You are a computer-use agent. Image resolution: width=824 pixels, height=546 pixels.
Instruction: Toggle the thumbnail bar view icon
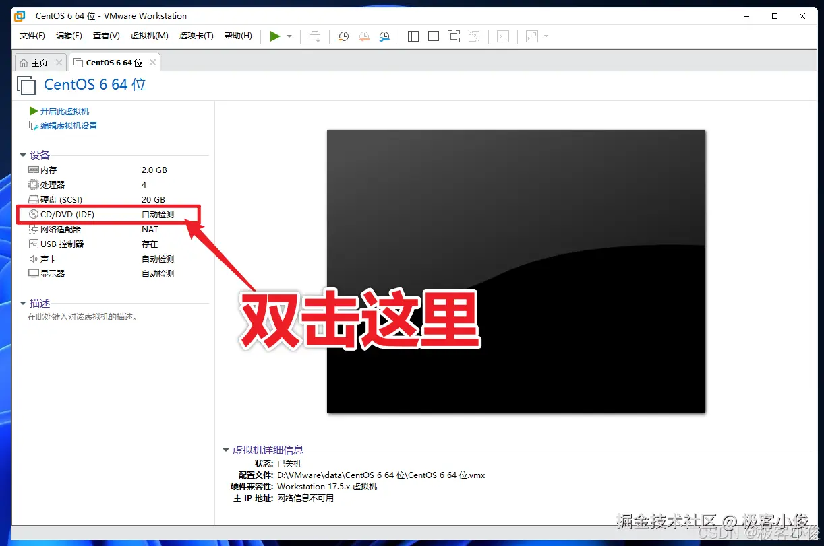click(434, 36)
